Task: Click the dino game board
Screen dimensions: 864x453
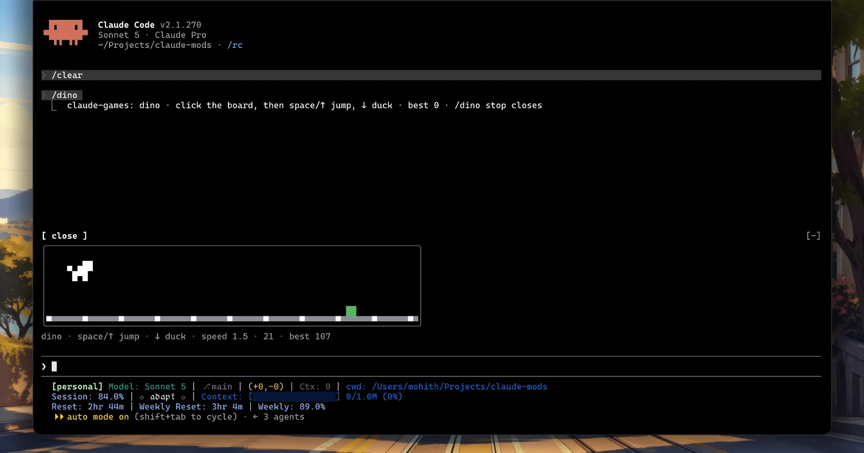Action: coord(232,286)
